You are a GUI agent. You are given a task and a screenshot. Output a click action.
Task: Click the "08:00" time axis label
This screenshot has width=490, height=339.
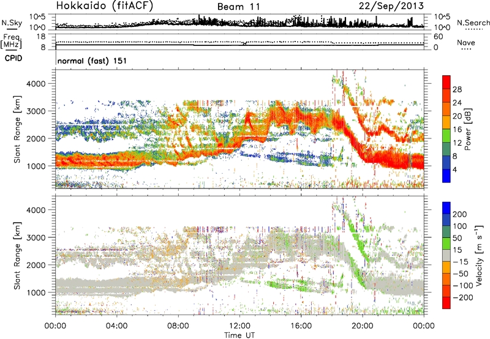178,326
